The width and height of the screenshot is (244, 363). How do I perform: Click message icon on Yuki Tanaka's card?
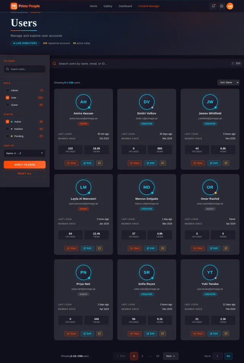pyautogui.click(x=226, y=334)
